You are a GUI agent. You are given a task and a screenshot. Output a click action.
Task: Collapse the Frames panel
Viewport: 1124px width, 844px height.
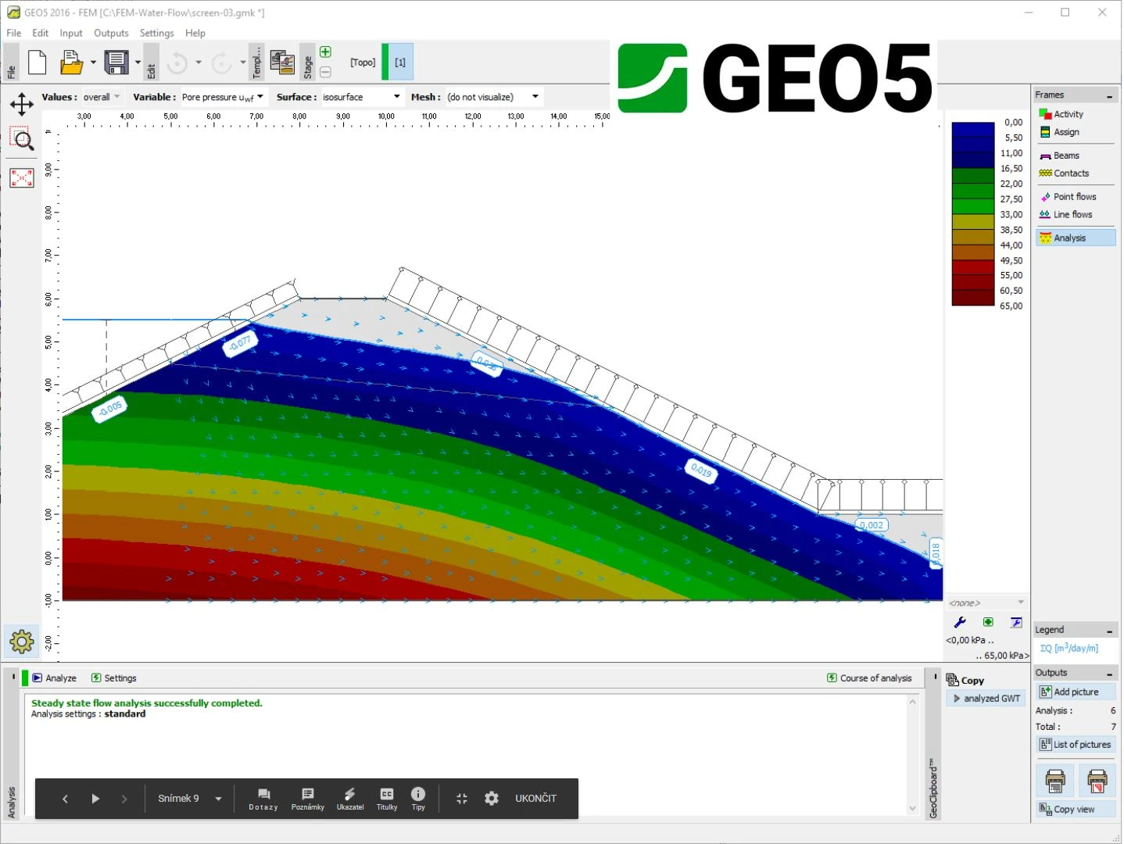[x=1109, y=95]
